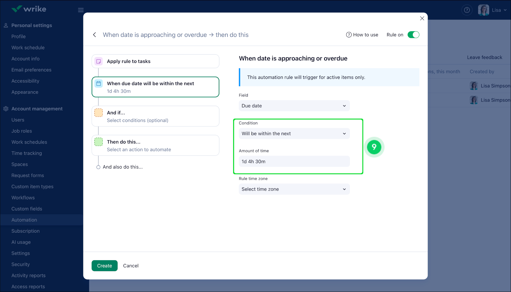
Task: Open Work schedules in sidebar
Action: coord(29,142)
